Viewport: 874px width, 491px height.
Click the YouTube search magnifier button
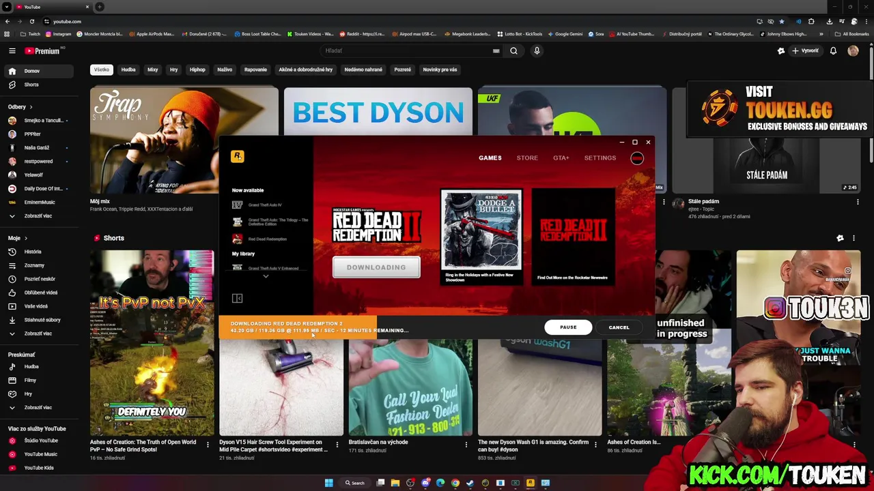tap(513, 50)
